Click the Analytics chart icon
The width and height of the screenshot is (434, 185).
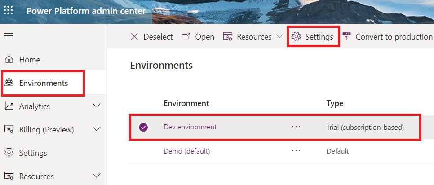pos(9,106)
